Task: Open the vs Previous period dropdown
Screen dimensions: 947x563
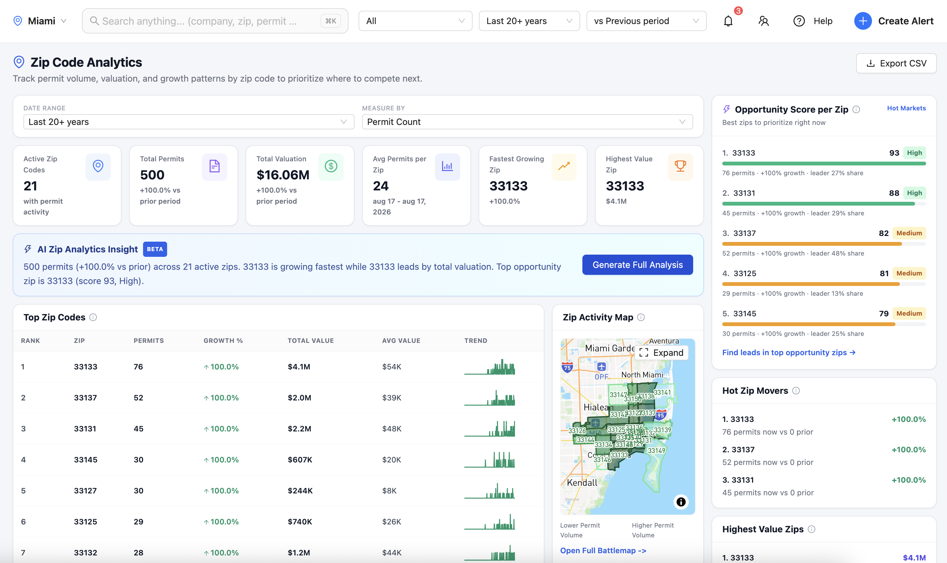Action: pyautogui.click(x=646, y=21)
